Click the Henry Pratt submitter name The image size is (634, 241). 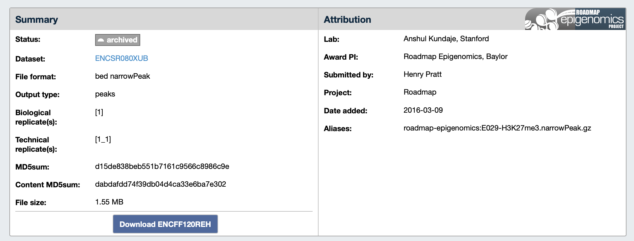[422, 74]
